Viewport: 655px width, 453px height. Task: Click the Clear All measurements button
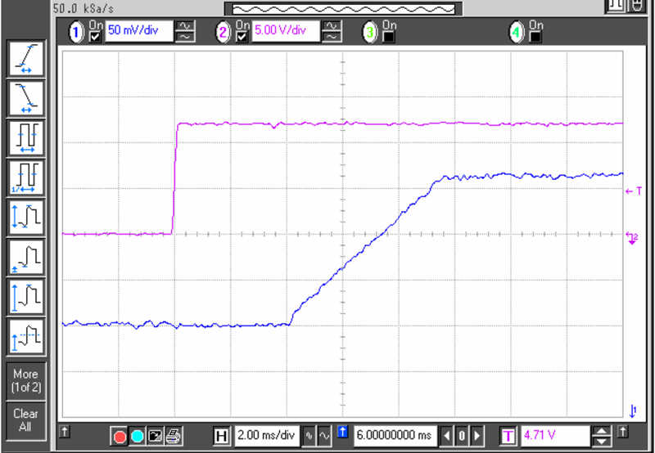(26, 420)
